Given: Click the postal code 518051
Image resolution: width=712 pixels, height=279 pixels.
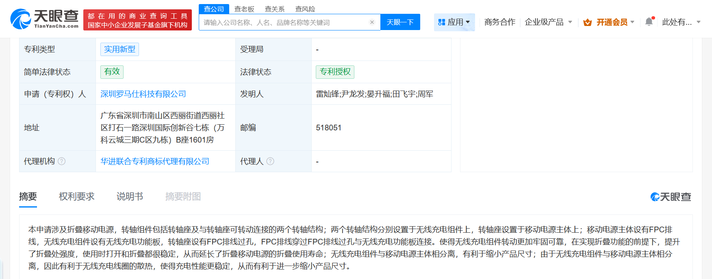Looking at the screenshot, I should click(329, 128).
